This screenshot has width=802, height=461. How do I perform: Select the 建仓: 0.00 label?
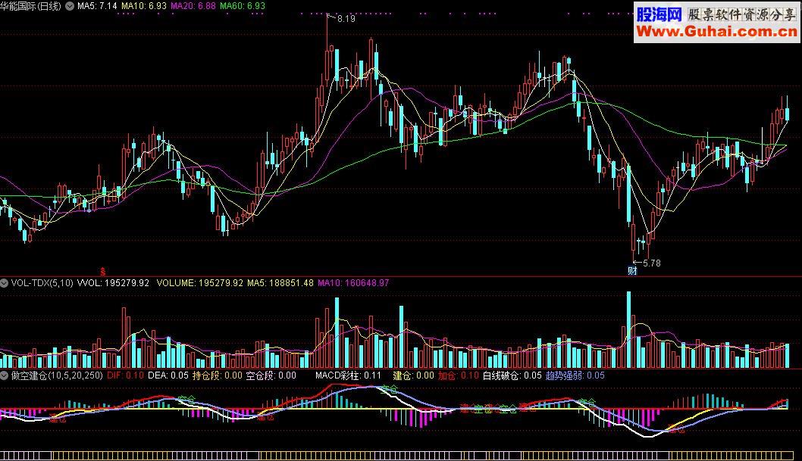point(413,375)
